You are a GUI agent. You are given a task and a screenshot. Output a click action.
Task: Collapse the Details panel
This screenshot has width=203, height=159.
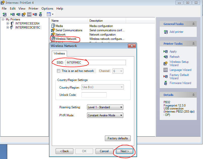(193, 95)
